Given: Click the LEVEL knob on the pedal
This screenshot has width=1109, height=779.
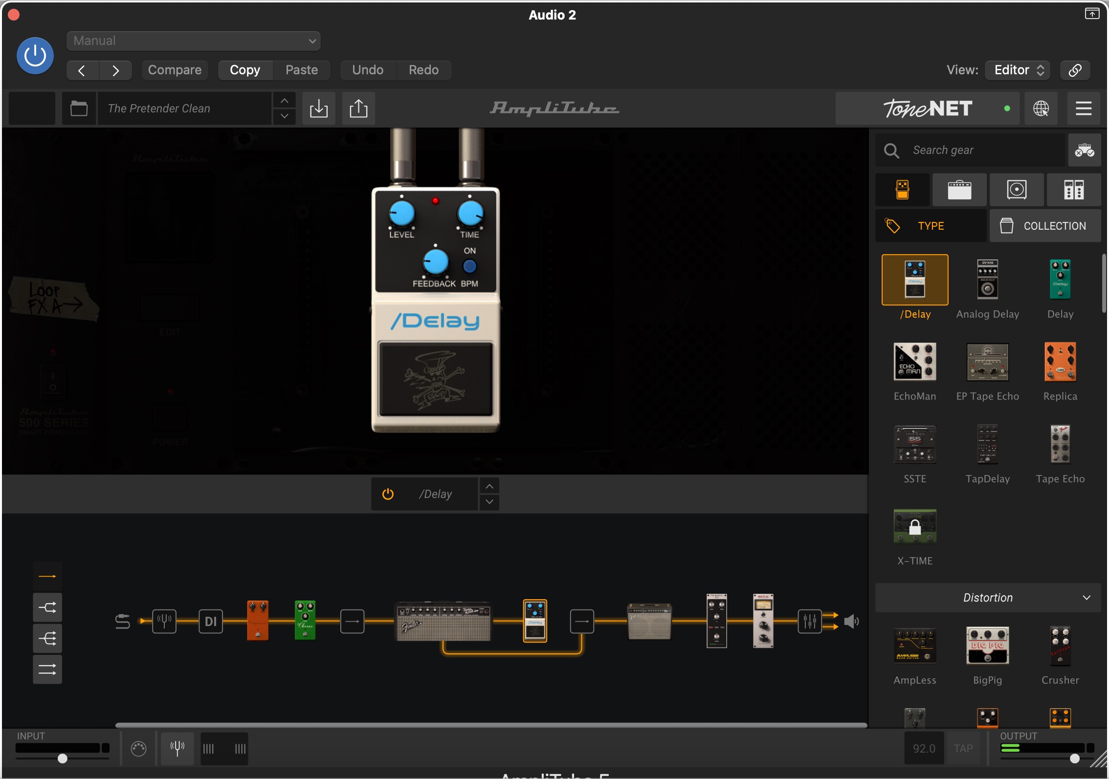Looking at the screenshot, I should [x=401, y=214].
